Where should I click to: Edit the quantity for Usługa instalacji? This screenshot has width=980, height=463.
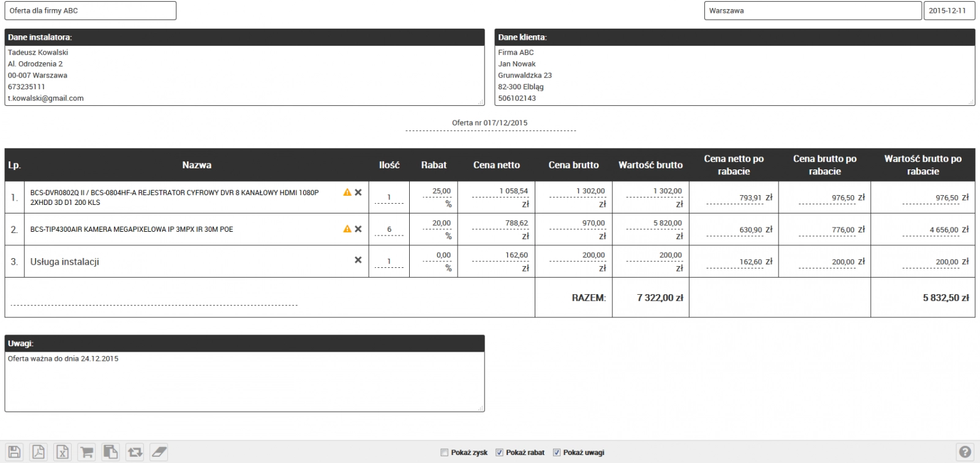[389, 262]
